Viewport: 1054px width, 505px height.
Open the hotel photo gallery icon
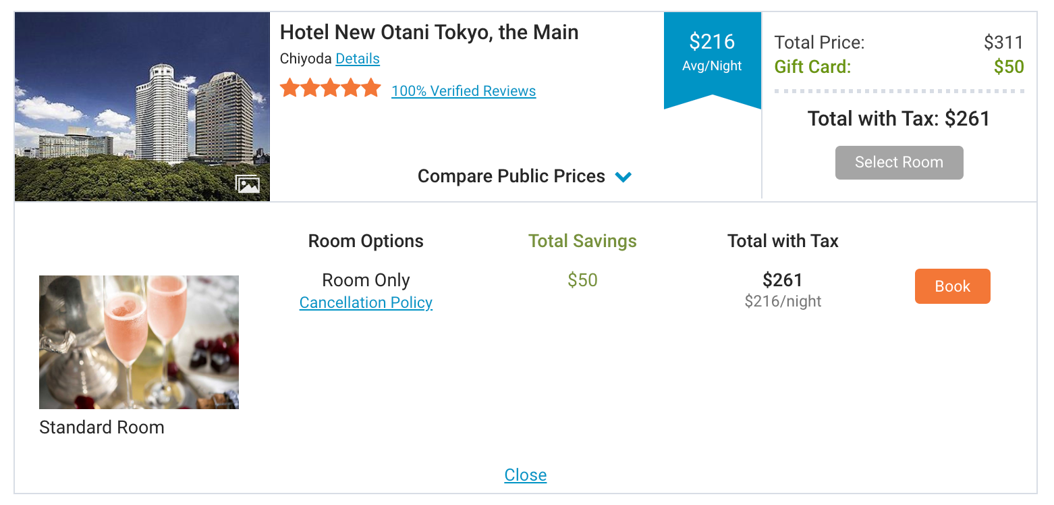pos(248,184)
